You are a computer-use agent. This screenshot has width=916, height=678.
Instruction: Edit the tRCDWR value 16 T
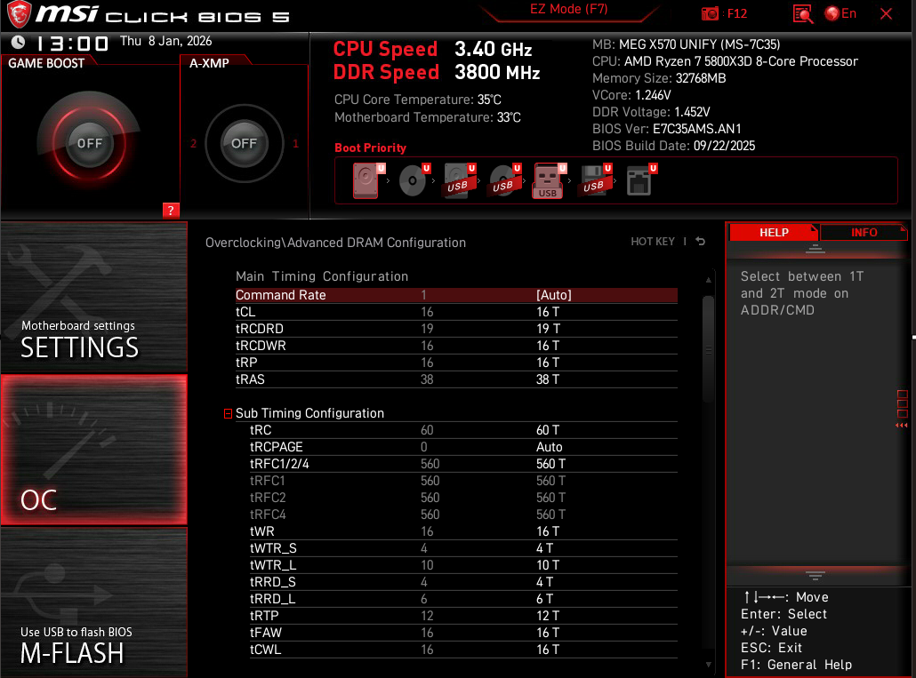(x=548, y=346)
